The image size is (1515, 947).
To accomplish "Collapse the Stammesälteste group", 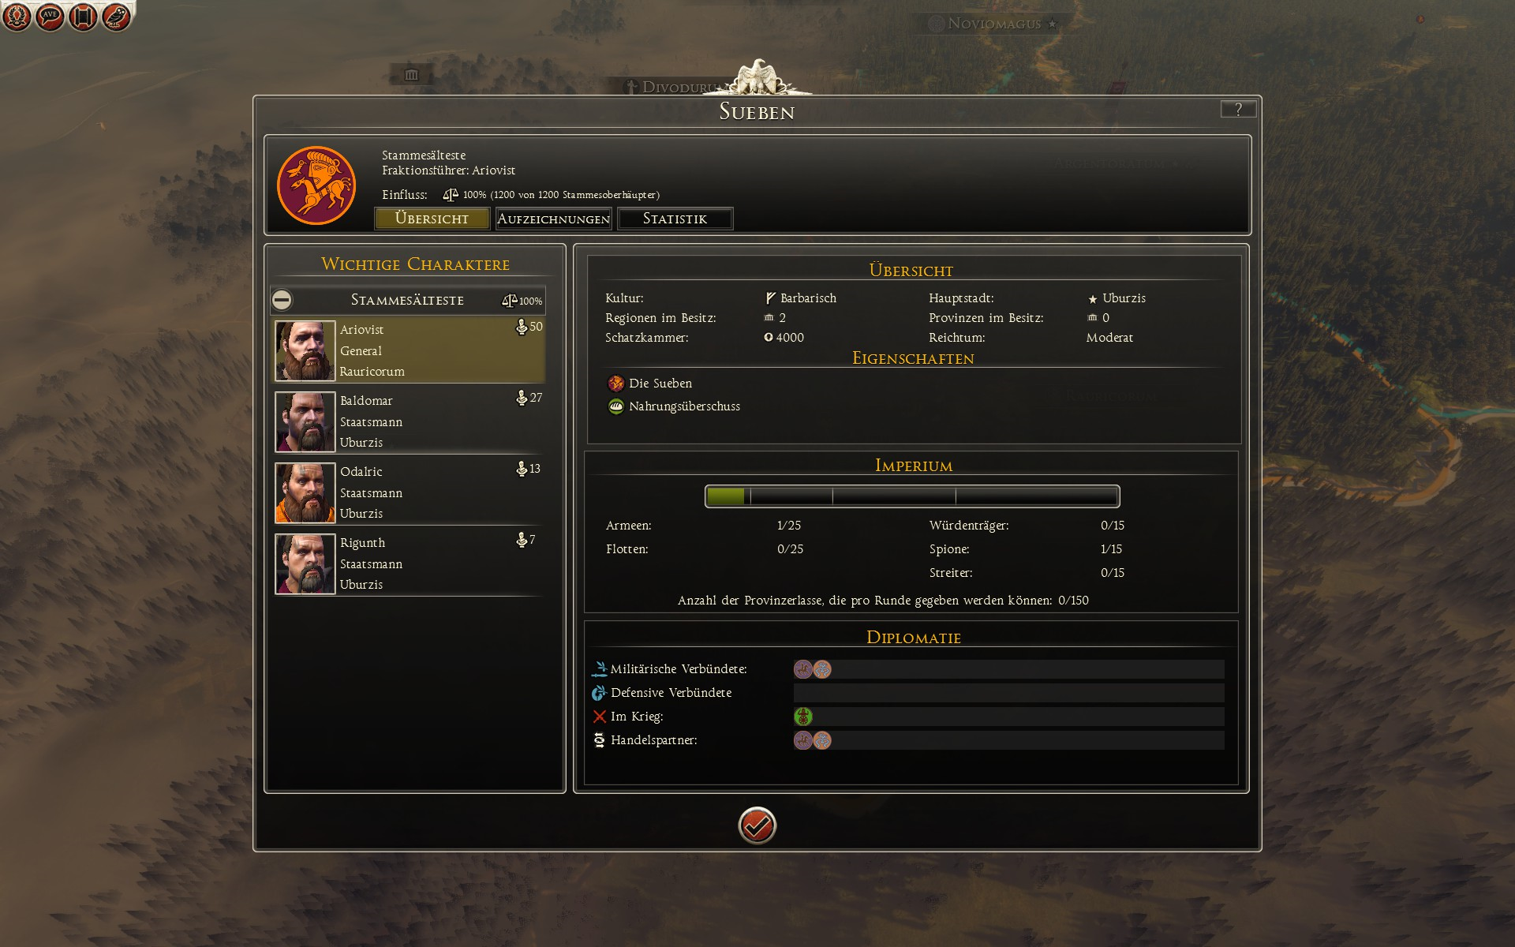I will 282,300.
